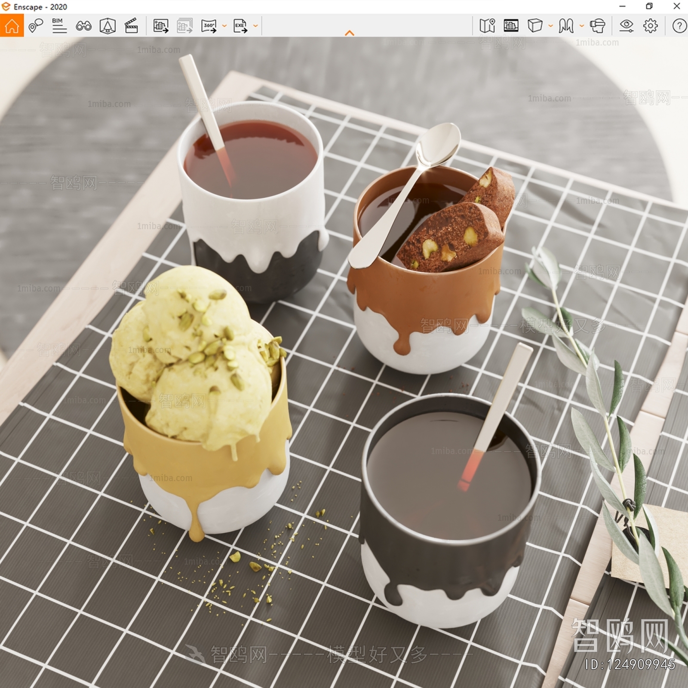Screen dimensions: 688x688
Task: Open the Help question-mark icon
Action: 679,26
